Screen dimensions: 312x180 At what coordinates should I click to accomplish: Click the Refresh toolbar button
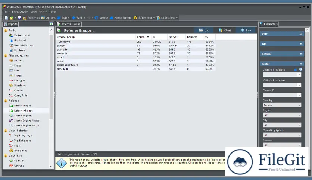pyautogui.click(x=102, y=18)
